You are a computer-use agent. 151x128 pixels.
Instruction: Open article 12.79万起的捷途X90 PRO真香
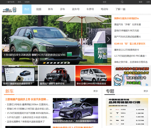(130, 56)
